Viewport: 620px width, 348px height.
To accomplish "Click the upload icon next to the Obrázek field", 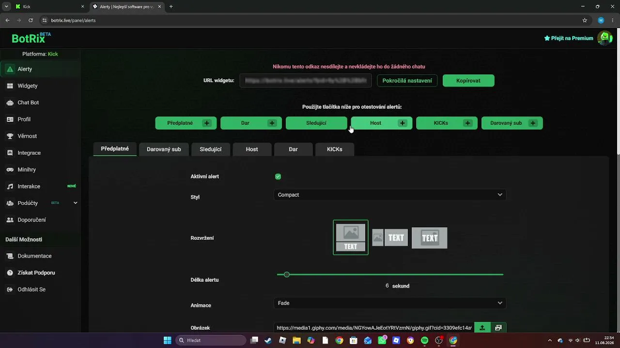I will [x=482, y=328].
